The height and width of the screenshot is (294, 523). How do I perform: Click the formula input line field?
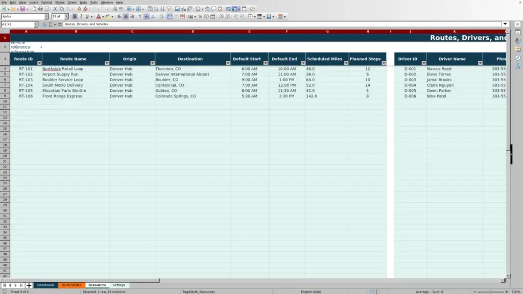pyautogui.click(x=282, y=24)
